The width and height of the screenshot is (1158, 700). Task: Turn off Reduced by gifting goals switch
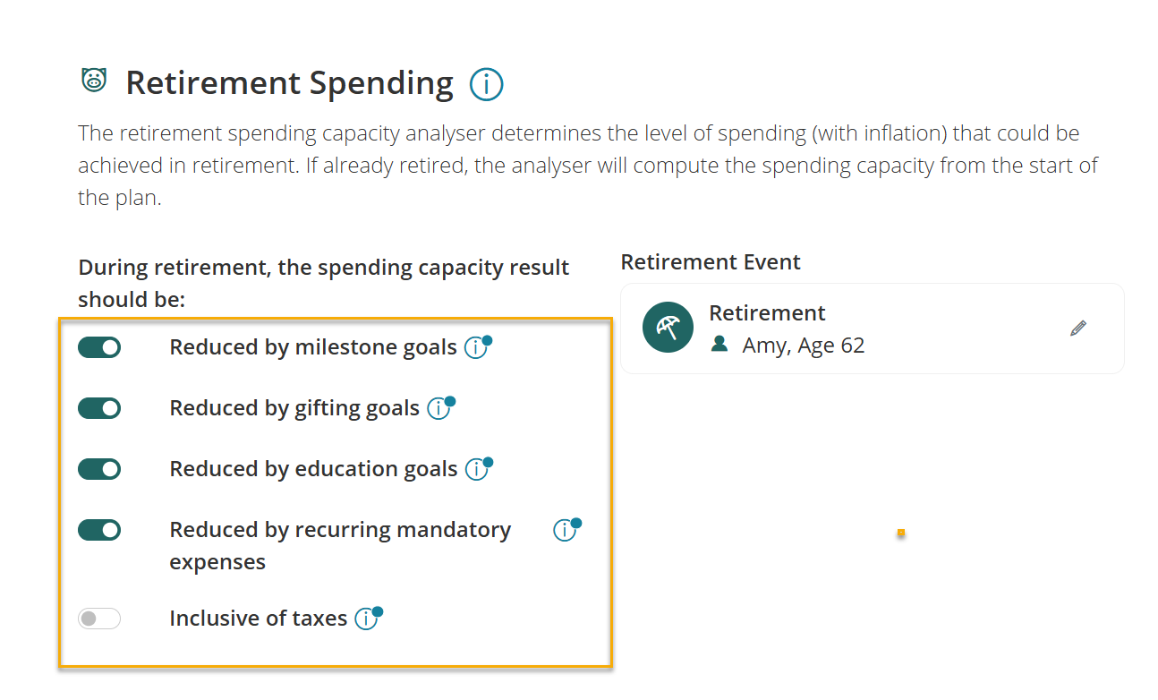point(99,408)
